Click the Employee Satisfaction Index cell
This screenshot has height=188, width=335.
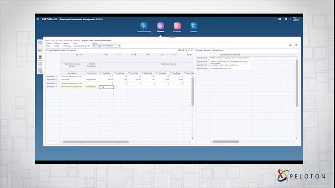[72, 83]
